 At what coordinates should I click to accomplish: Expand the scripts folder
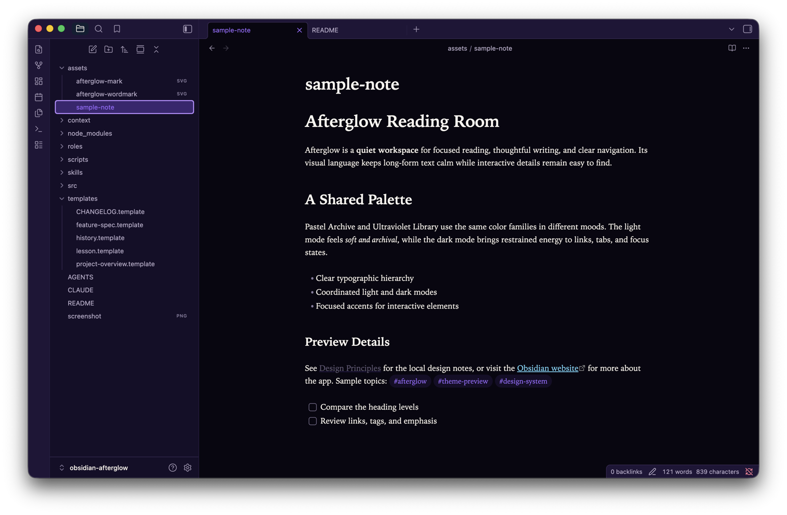124,159
